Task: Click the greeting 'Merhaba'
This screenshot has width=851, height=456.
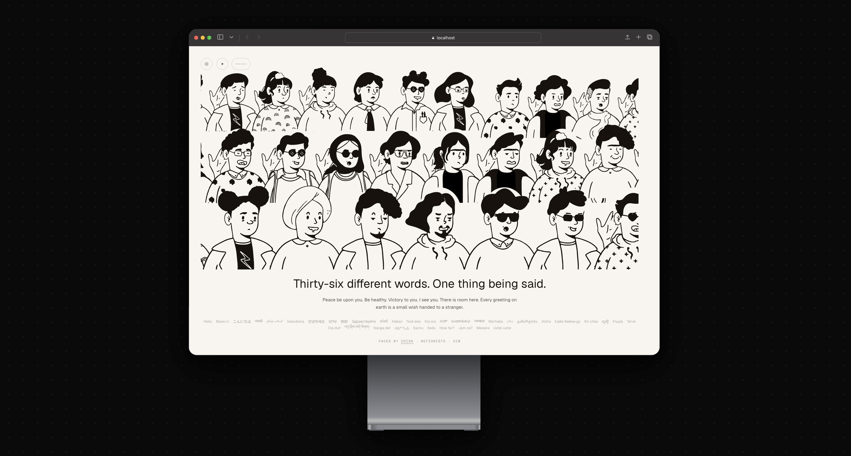Action: point(496,322)
